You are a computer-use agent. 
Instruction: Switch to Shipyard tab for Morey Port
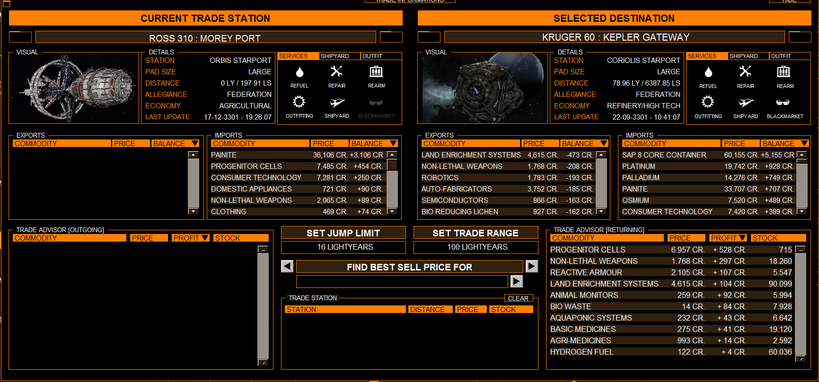pyautogui.click(x=340, y=56)
